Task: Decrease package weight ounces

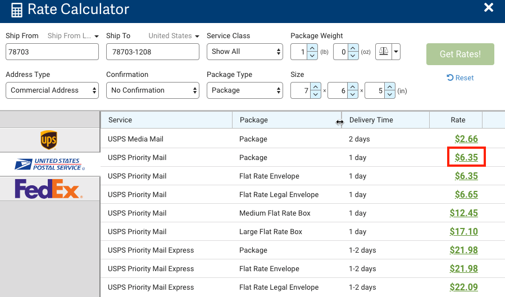Action: [x=353, y=56]
